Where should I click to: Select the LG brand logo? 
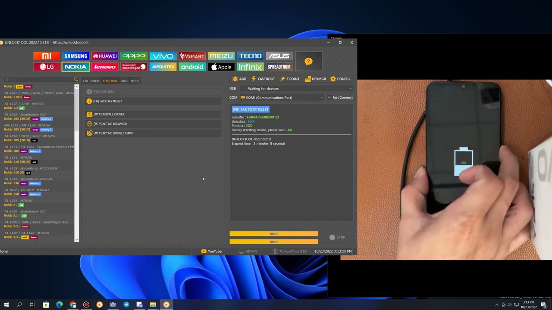pyautogui.click(x=47, y=67)
